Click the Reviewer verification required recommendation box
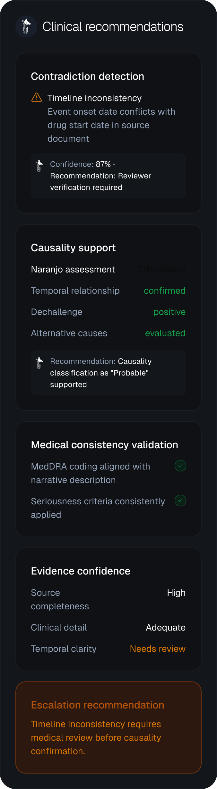Viewport: 217px width, 789px height. 108,176
